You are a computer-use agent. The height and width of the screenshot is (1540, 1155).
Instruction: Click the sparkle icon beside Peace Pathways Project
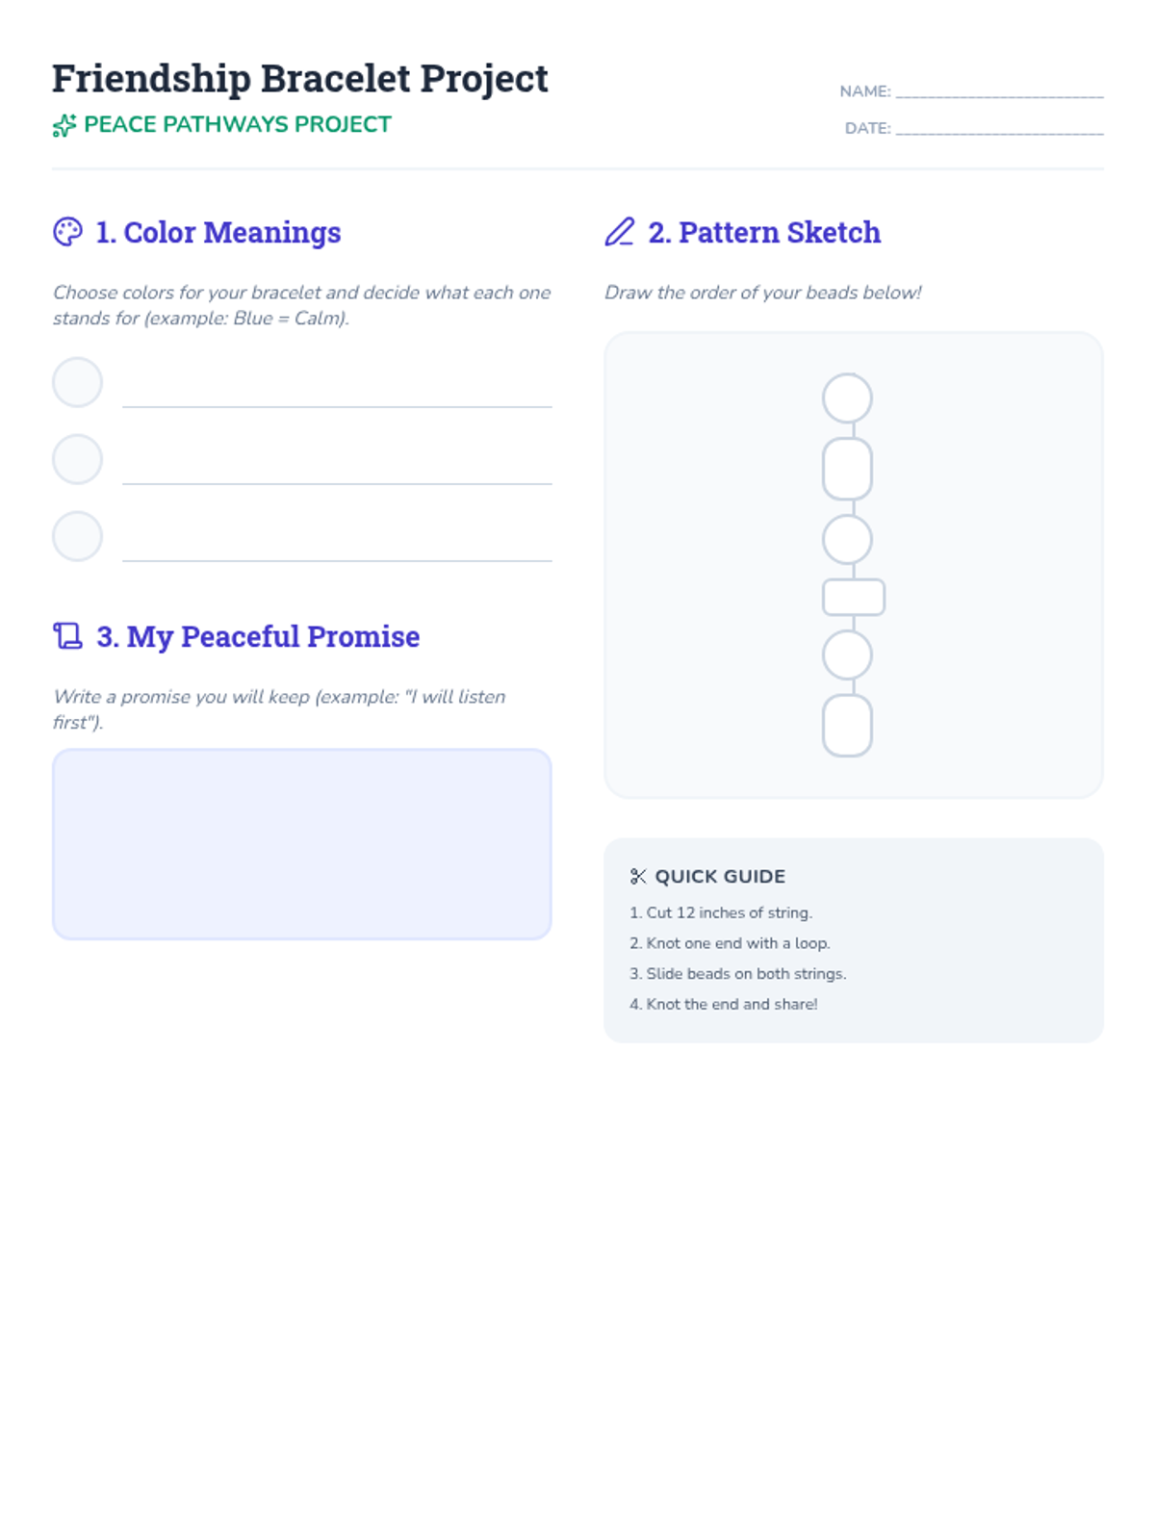(x=64, y=126)
